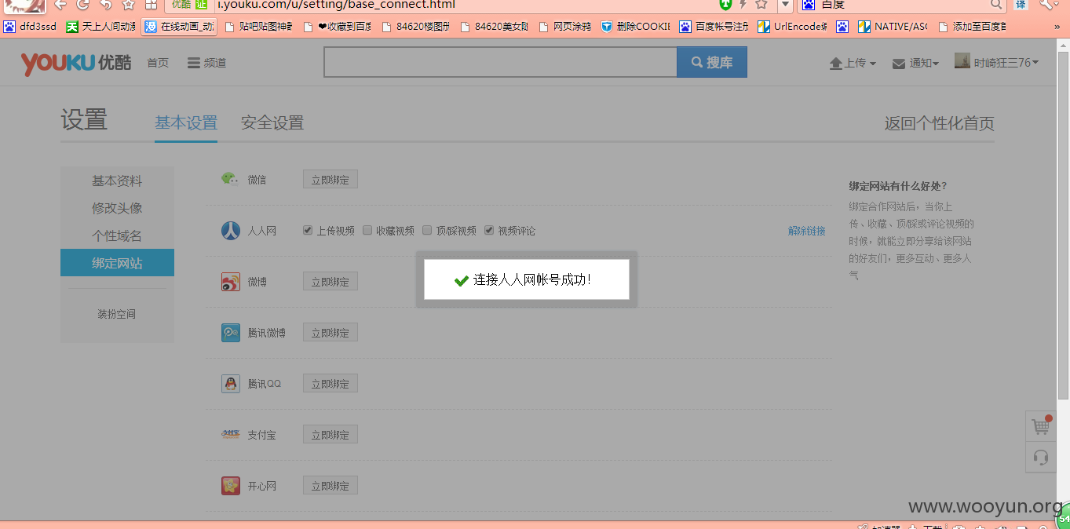Click the upload arrow icon
Screen dimensions: 1070x529
tap(836, 64)
